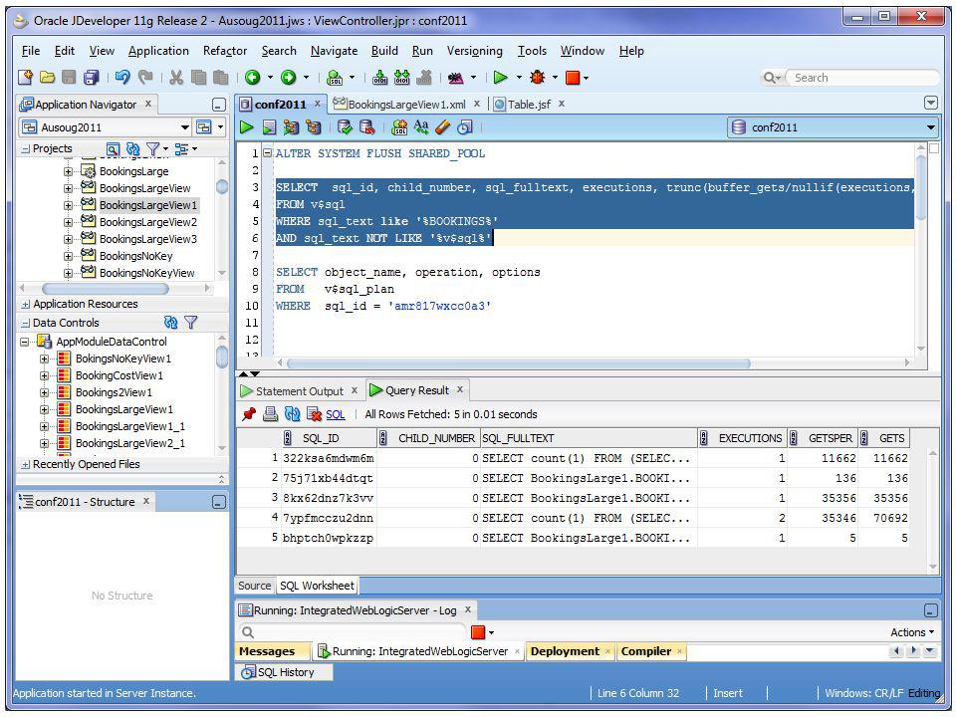The height and width of the screenshot is (717, 956).
Task: Click the SQL_ID cell 7ypfmcczu2dnn
Action: click(x=328, y=518)
